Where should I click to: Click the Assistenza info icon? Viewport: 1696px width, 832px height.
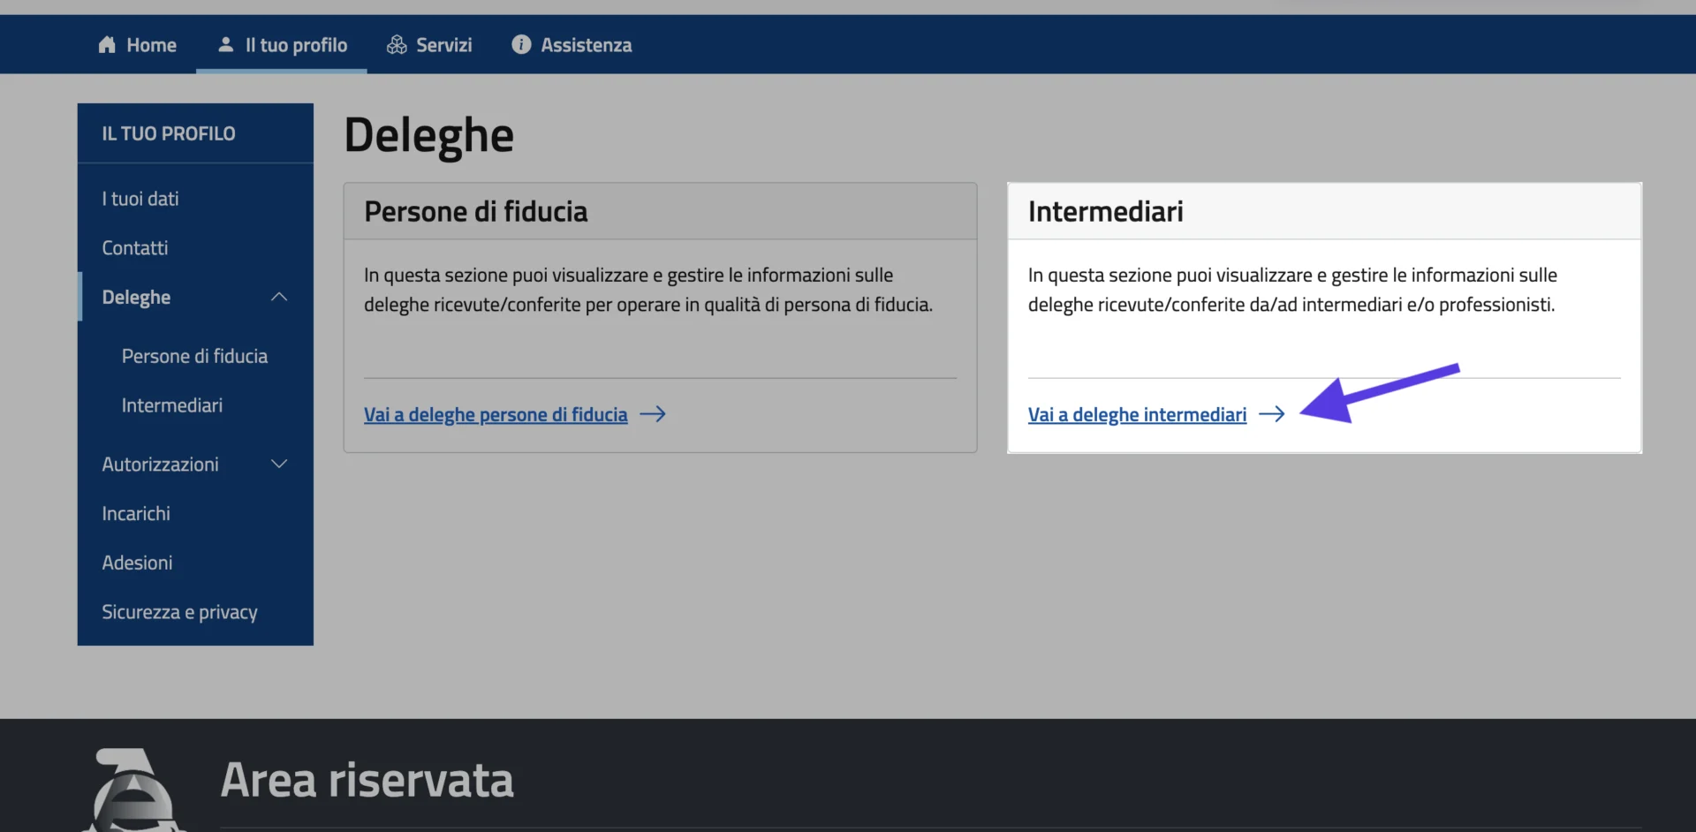(521, 44)
